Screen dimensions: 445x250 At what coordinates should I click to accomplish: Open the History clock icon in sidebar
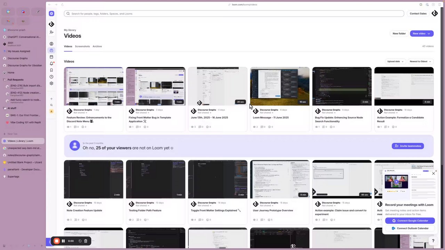(x=51, y=77)
